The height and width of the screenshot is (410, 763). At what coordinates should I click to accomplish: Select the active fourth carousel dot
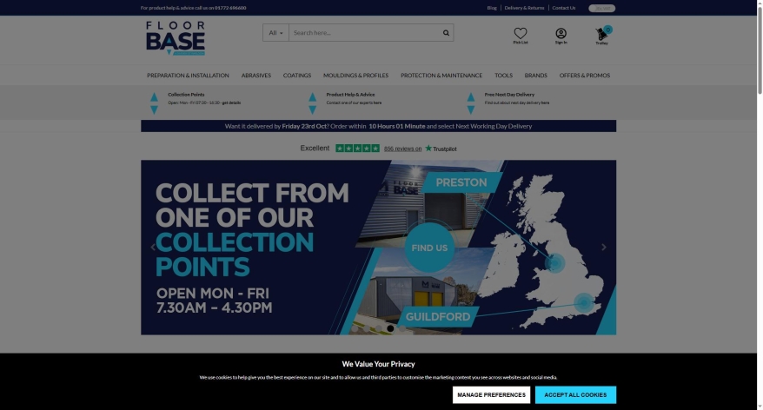[x=390, y=328]
